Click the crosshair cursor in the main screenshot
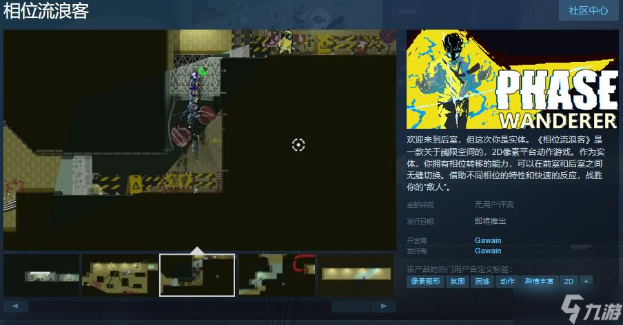The image size is (623, 325). (298, 145)
